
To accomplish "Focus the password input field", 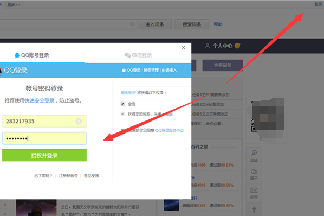I will [x=44, y=138].
